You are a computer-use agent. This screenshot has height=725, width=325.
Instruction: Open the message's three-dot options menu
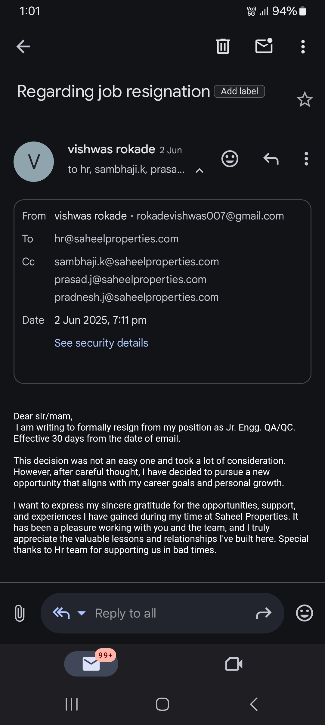pyautogui.click(x=306, y=159)
